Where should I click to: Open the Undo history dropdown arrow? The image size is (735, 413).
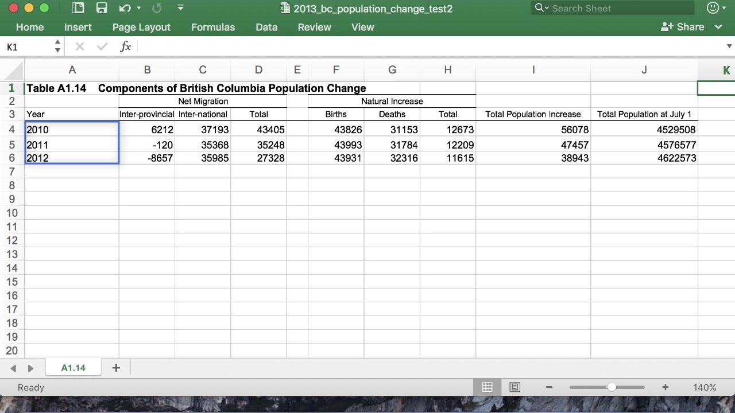pyautogui.click(x=138, y=8)
